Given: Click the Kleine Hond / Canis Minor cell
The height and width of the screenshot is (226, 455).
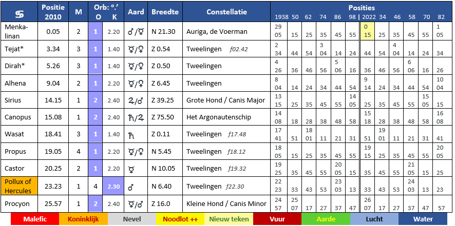Looking at the screenshot, I should (226, 204).
